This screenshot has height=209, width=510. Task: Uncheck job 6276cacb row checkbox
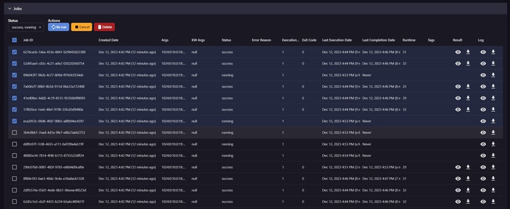14,52
